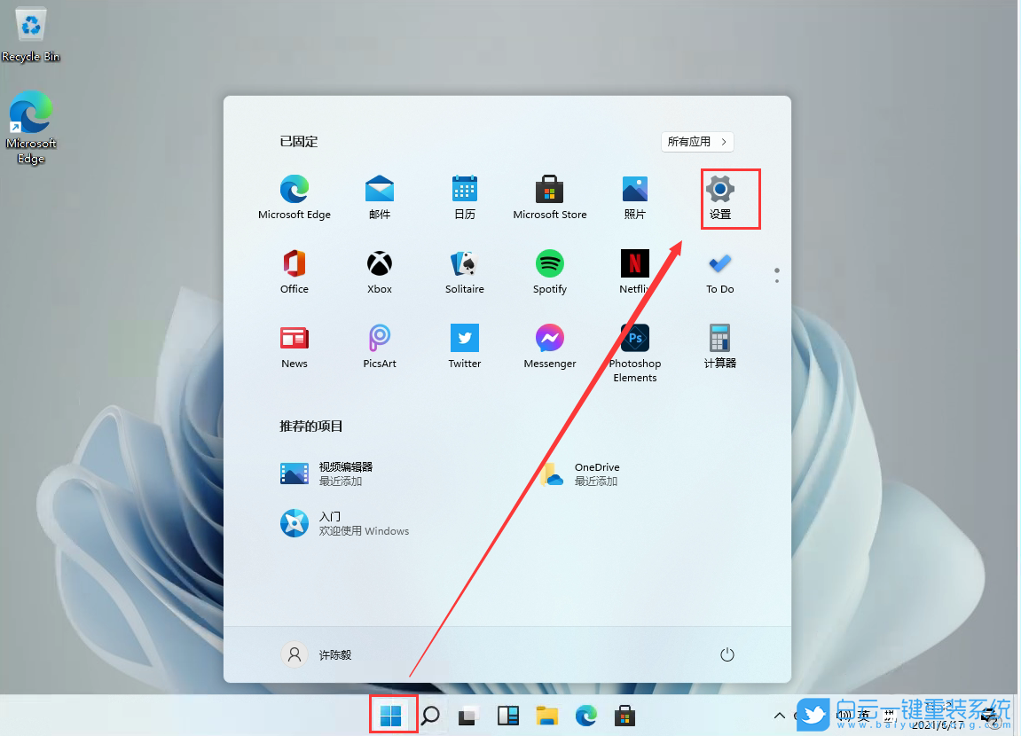1021x736 pixels.
Task: Expand the 所有应用 list
Action: [697, 142]
